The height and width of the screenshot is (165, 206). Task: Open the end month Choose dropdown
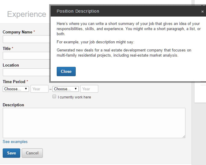65,89
